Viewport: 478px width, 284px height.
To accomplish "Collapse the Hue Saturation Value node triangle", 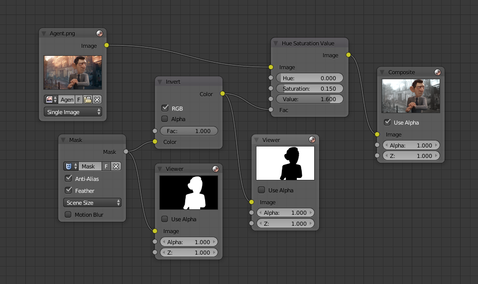I will tap(276, 43).
